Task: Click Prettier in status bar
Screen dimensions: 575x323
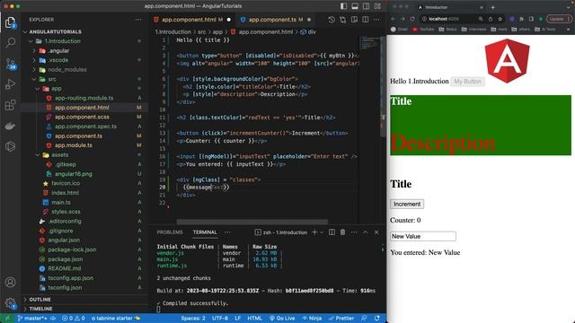Action: tap(341, 319)
